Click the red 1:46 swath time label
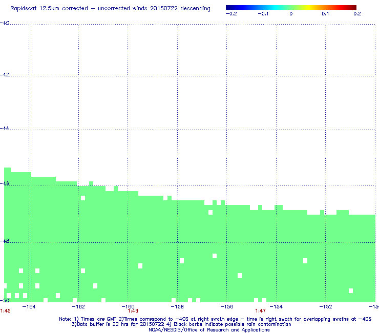The image size is (379, 333). coord(133,311)
